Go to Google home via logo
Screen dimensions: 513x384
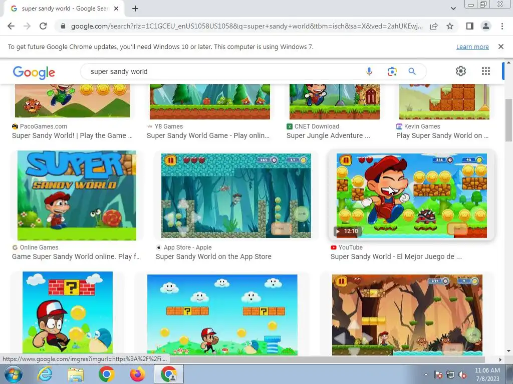pyautogui.click(x=34, y=72)
